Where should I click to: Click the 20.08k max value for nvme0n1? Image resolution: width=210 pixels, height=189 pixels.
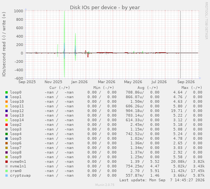click(x=178, y=162)
